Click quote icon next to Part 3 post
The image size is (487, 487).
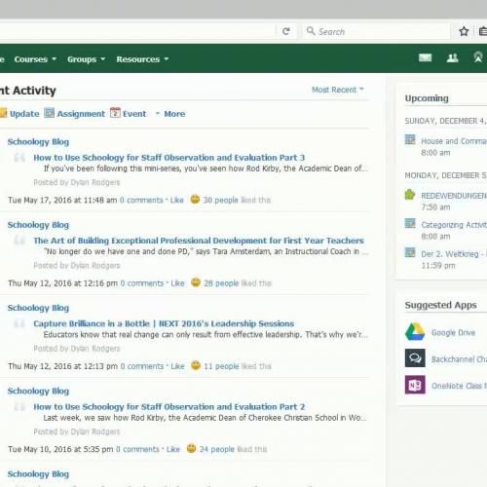tap(19, 158)
